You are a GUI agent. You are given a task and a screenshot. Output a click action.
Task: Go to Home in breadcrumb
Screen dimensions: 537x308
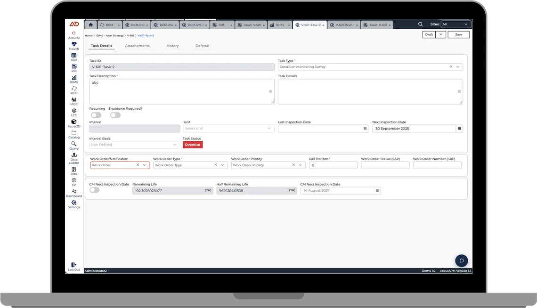[89, 36]
